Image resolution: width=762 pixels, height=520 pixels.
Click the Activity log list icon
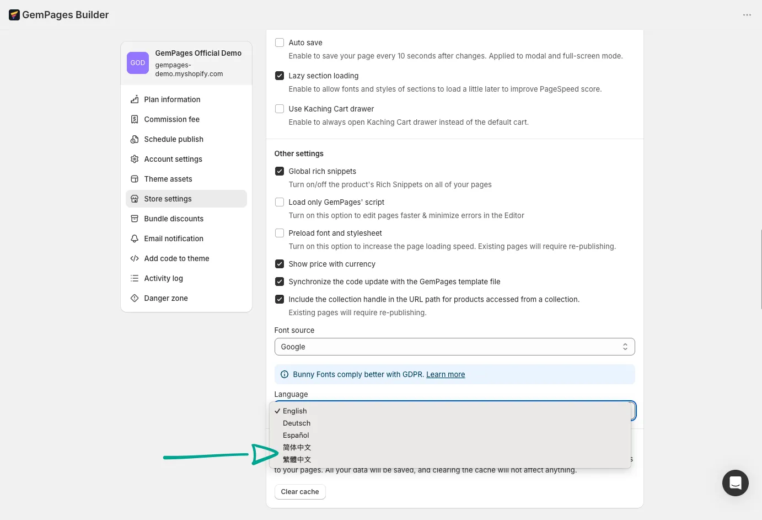point(135,278)
